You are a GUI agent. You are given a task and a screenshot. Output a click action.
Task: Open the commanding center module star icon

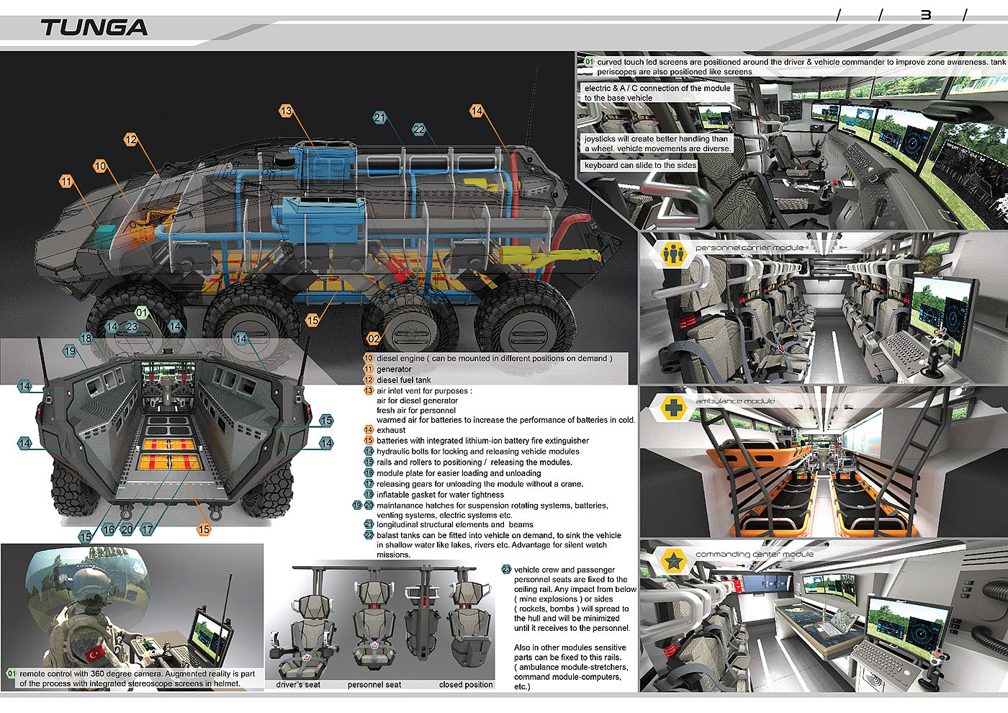point(673,560)
